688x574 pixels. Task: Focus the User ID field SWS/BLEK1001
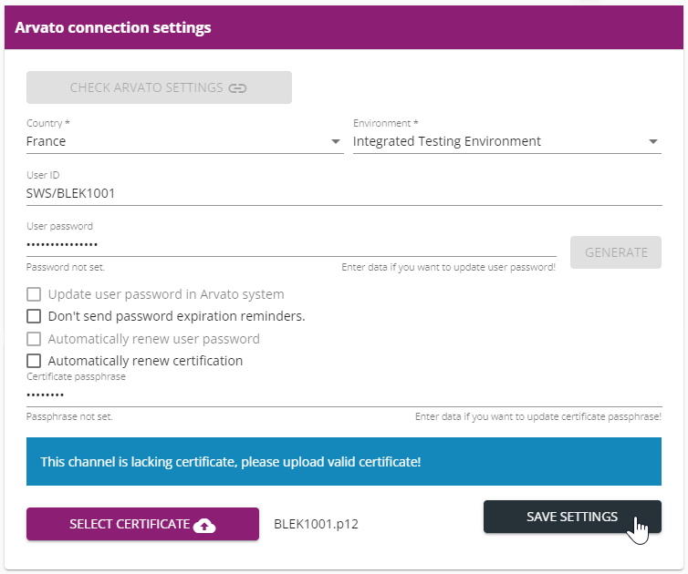(344, 193)
